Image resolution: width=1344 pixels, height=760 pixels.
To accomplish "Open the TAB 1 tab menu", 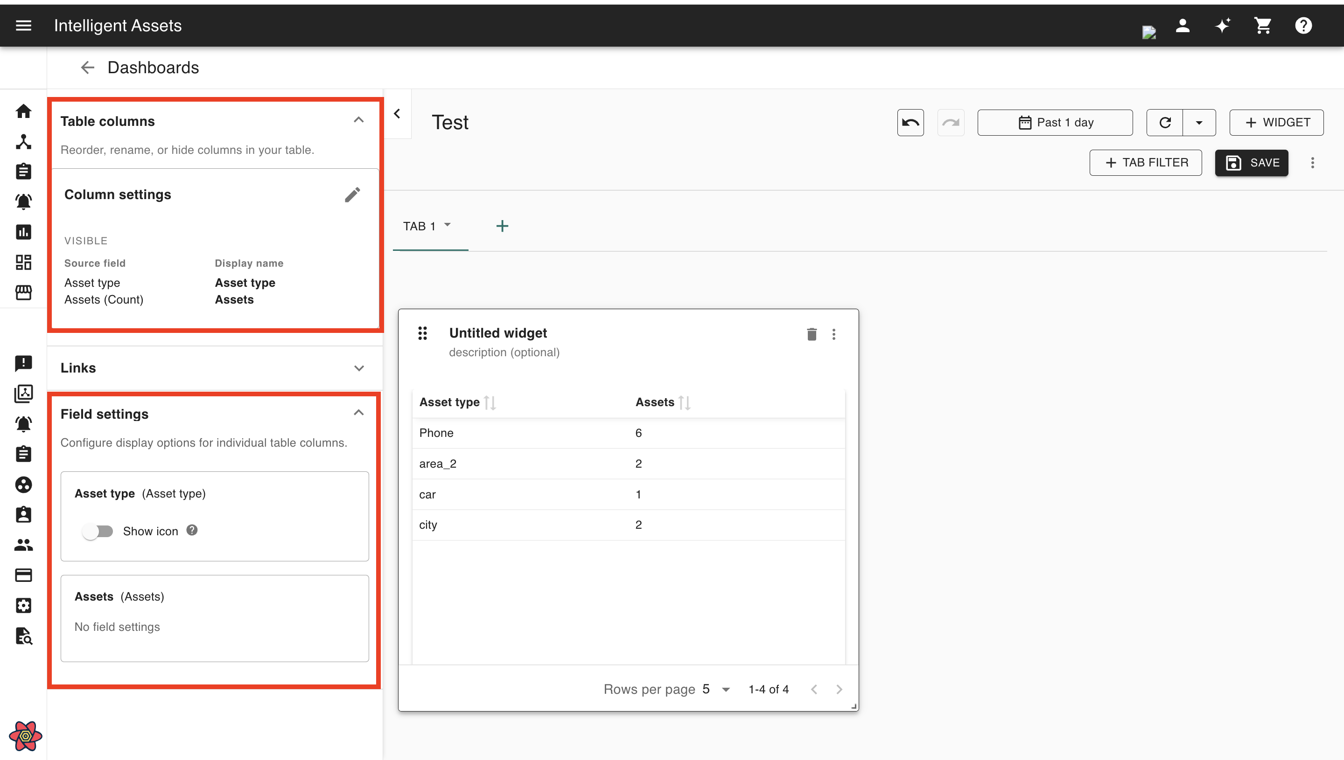I will 447,226.
